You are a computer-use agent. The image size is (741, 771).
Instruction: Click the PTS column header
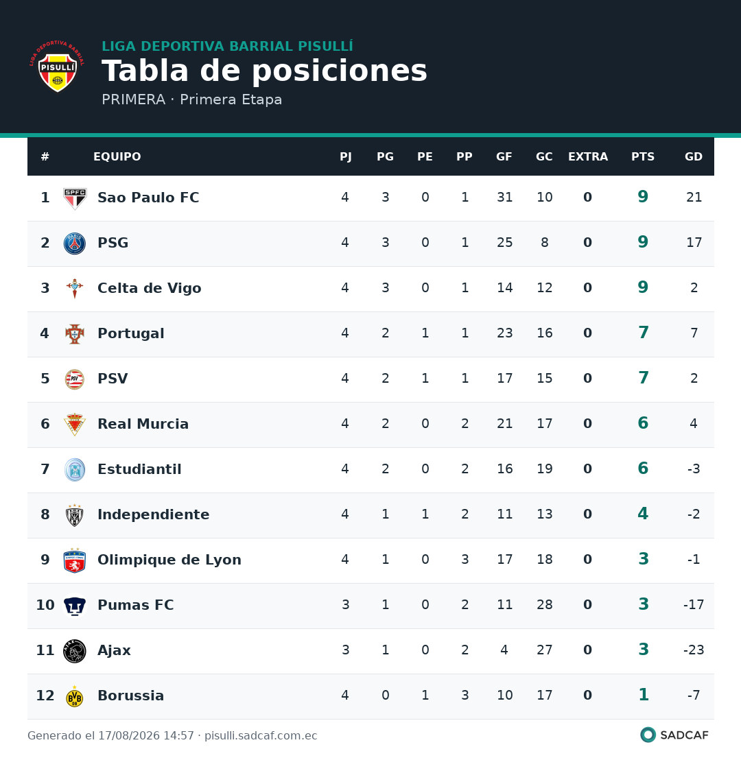pos(643,156)
